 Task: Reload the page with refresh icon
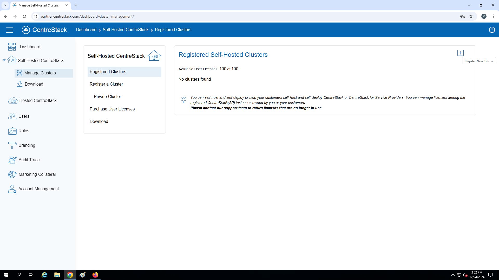pyautogui.click(x=24, y=16)
